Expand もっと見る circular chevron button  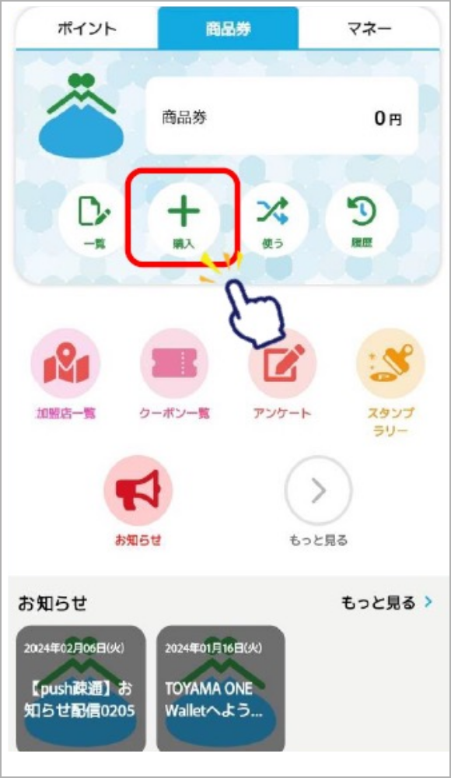pyautogui.click(x=319, y=491)
